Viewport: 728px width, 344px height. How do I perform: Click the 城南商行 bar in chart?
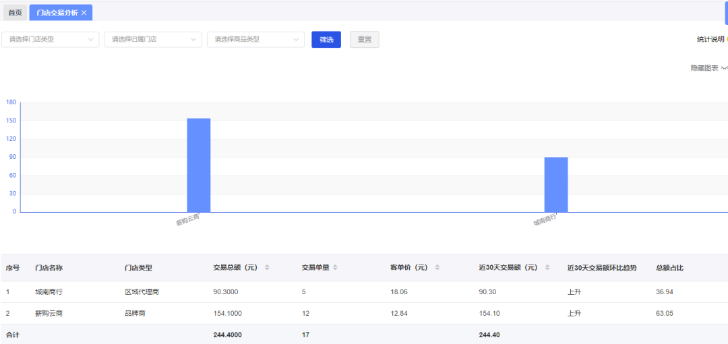pos(556,184)
